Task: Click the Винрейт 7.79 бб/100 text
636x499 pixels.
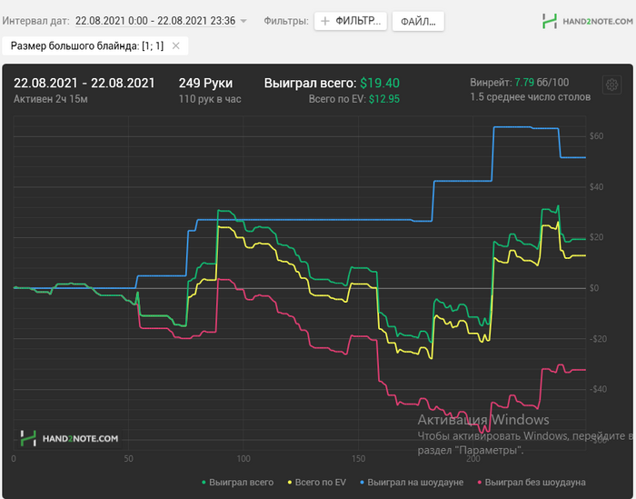Action: click(x=519, y=83)
